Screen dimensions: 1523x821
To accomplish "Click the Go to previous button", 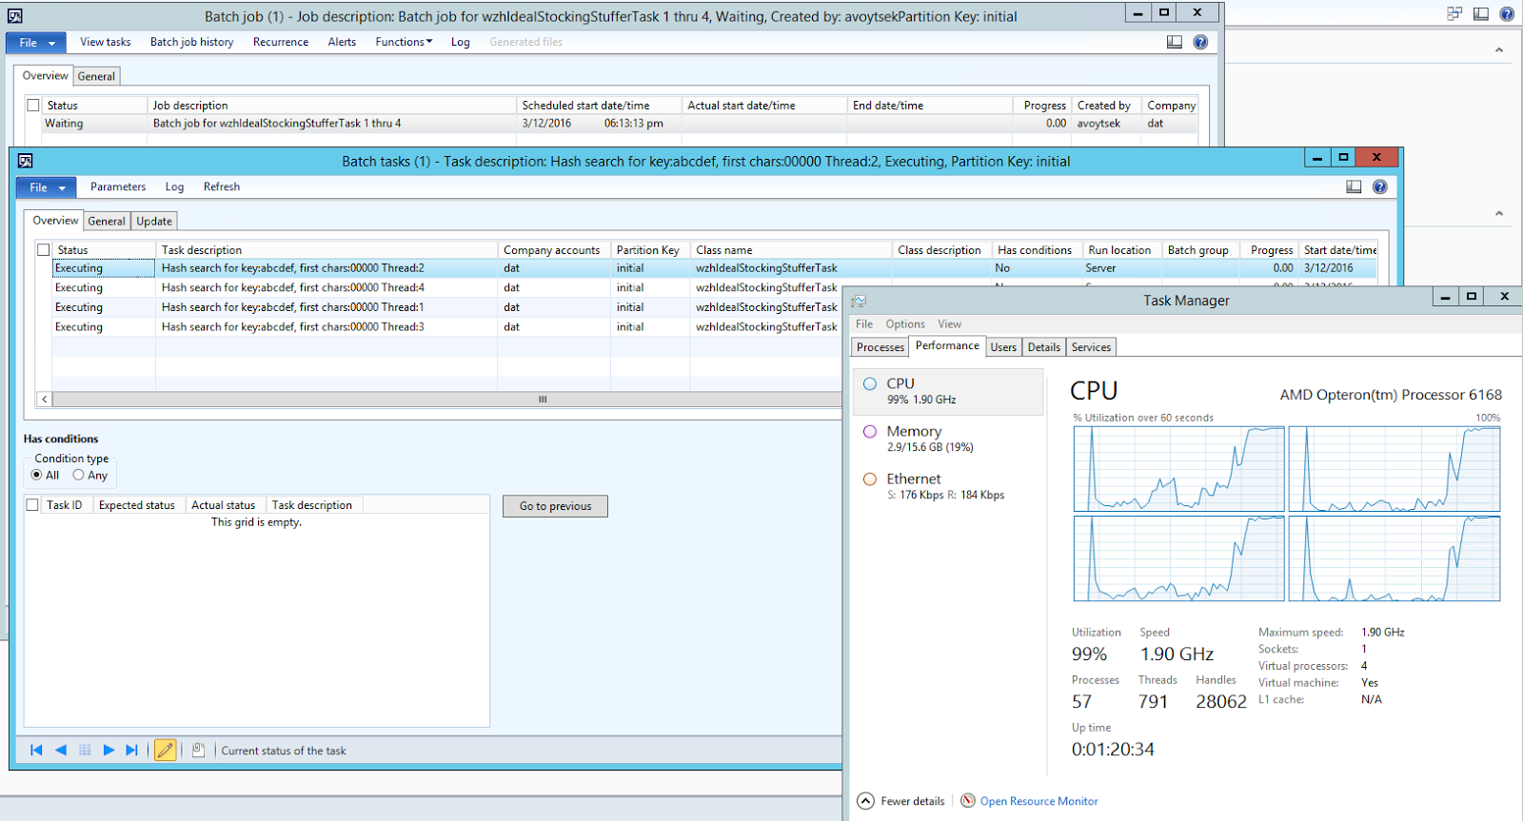I will 556,506.
